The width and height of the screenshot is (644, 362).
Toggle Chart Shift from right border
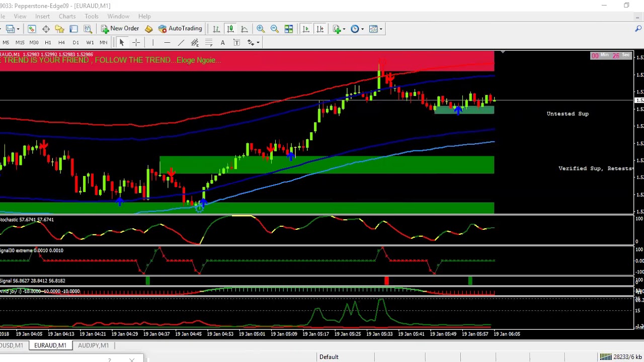319,29
